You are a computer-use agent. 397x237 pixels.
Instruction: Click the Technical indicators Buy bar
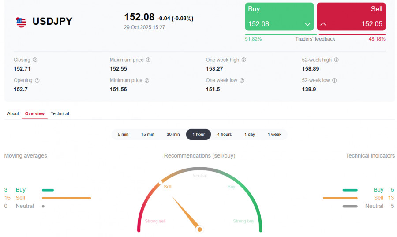(350, 190)
